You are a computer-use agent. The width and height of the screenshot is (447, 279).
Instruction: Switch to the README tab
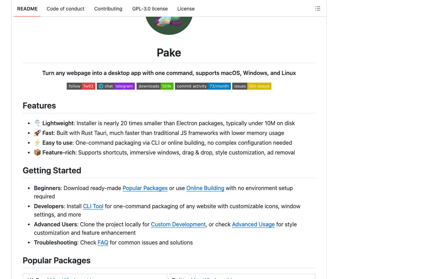[x=27, y=9]
